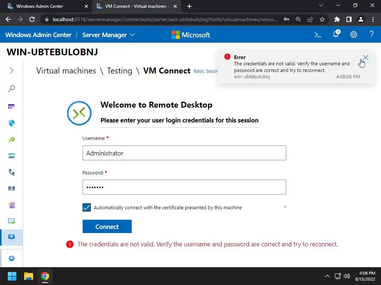Open a new browser tab
381x285 pixels.
tap(189, 6)
